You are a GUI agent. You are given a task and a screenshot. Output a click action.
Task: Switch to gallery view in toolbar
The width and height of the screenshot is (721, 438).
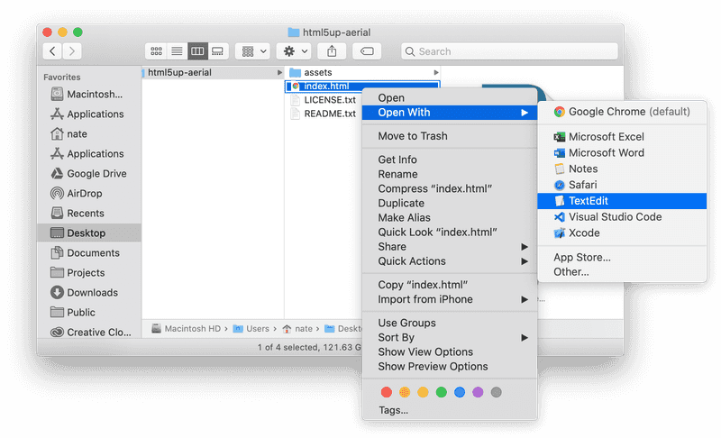(217, 51)
